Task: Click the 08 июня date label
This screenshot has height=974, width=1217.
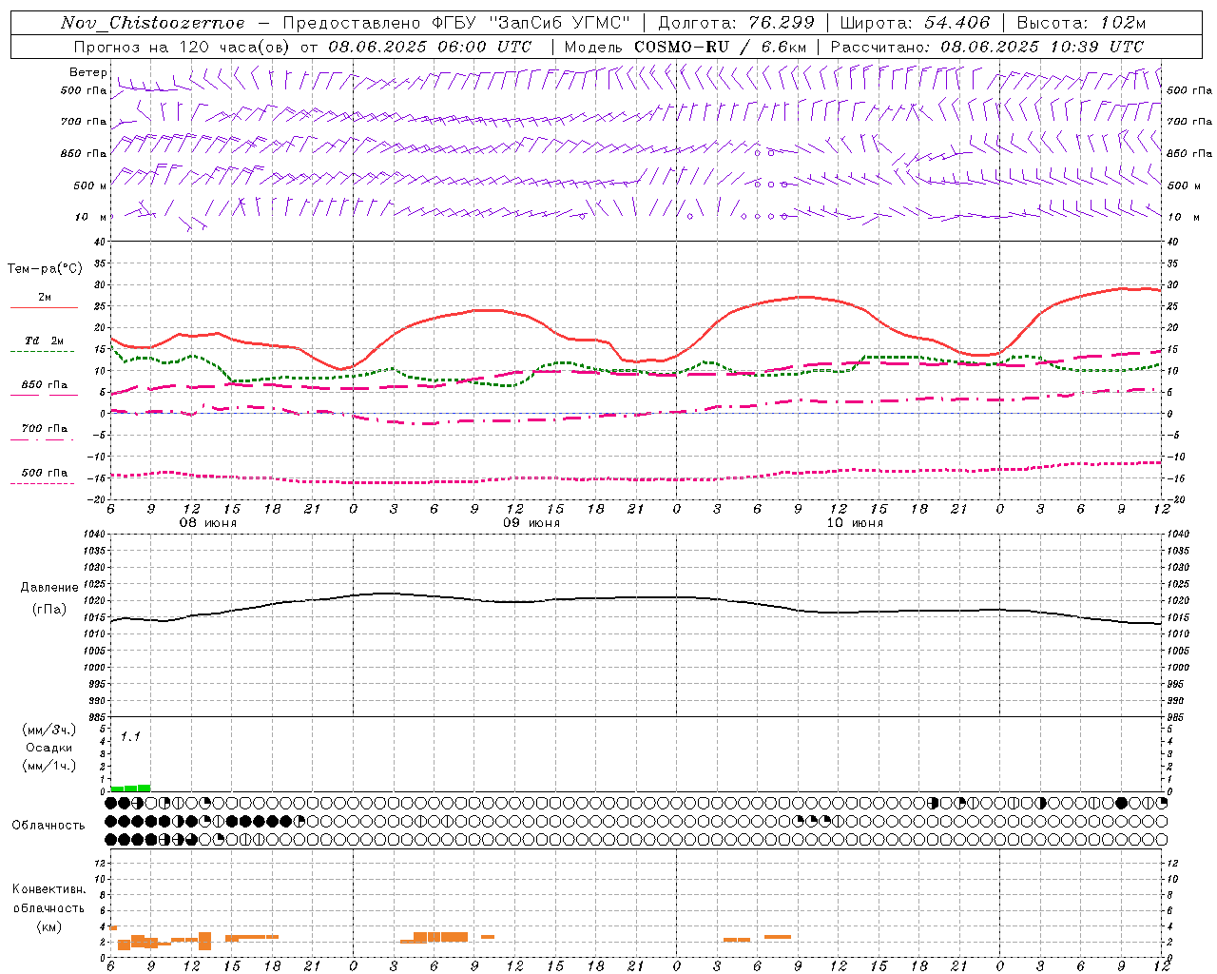Action: point(208,523)
